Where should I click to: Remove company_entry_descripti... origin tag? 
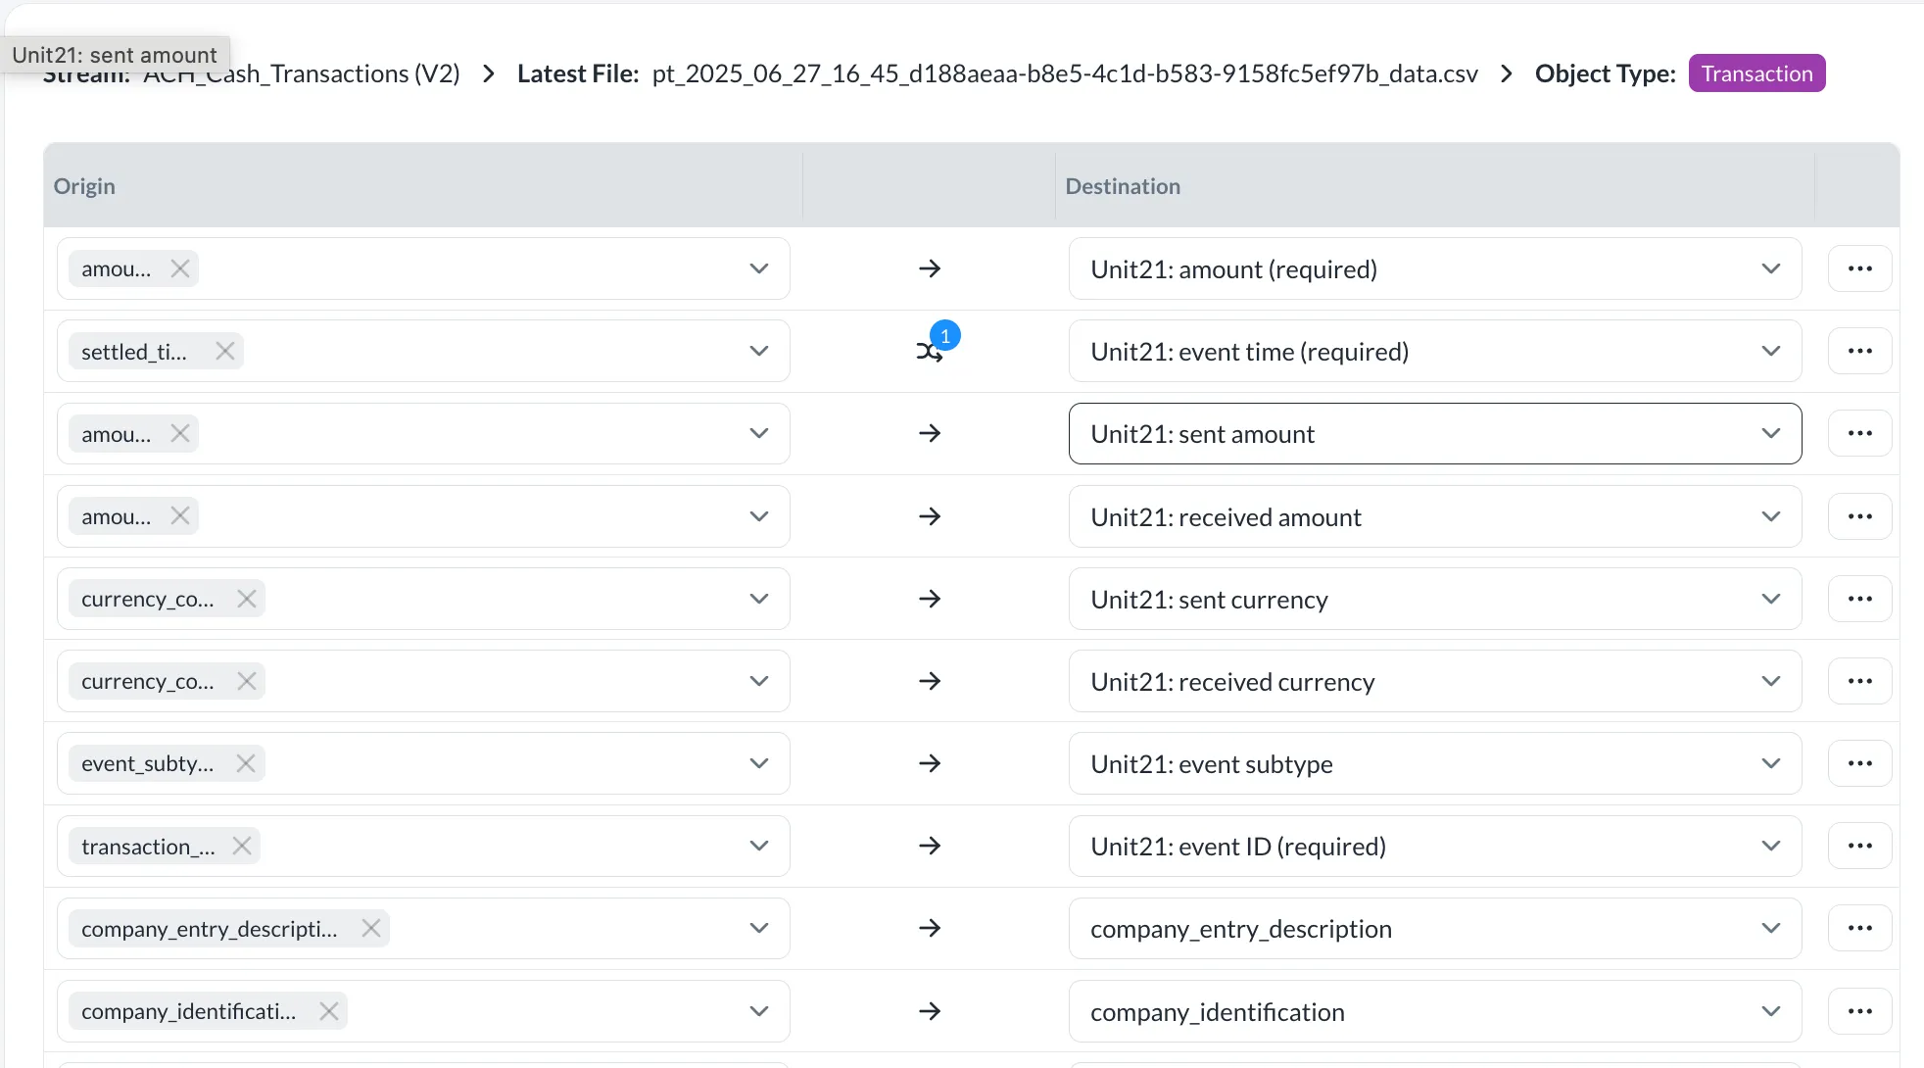(370, 928)
